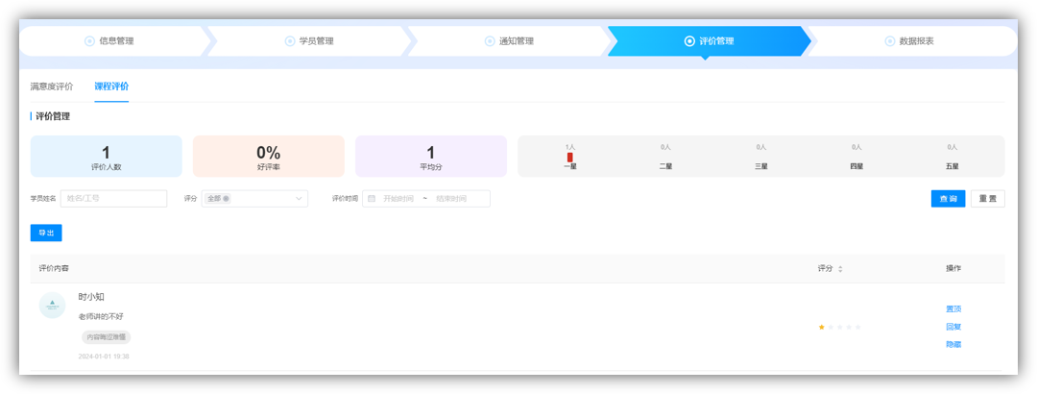Switch to the 满意度评价 sub-tab
Screen dimensions: 1037x394
[52, 86]
